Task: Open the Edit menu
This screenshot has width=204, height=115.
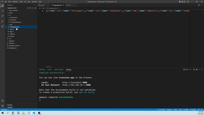Action: pyautogui.click(x=10, y=2)
